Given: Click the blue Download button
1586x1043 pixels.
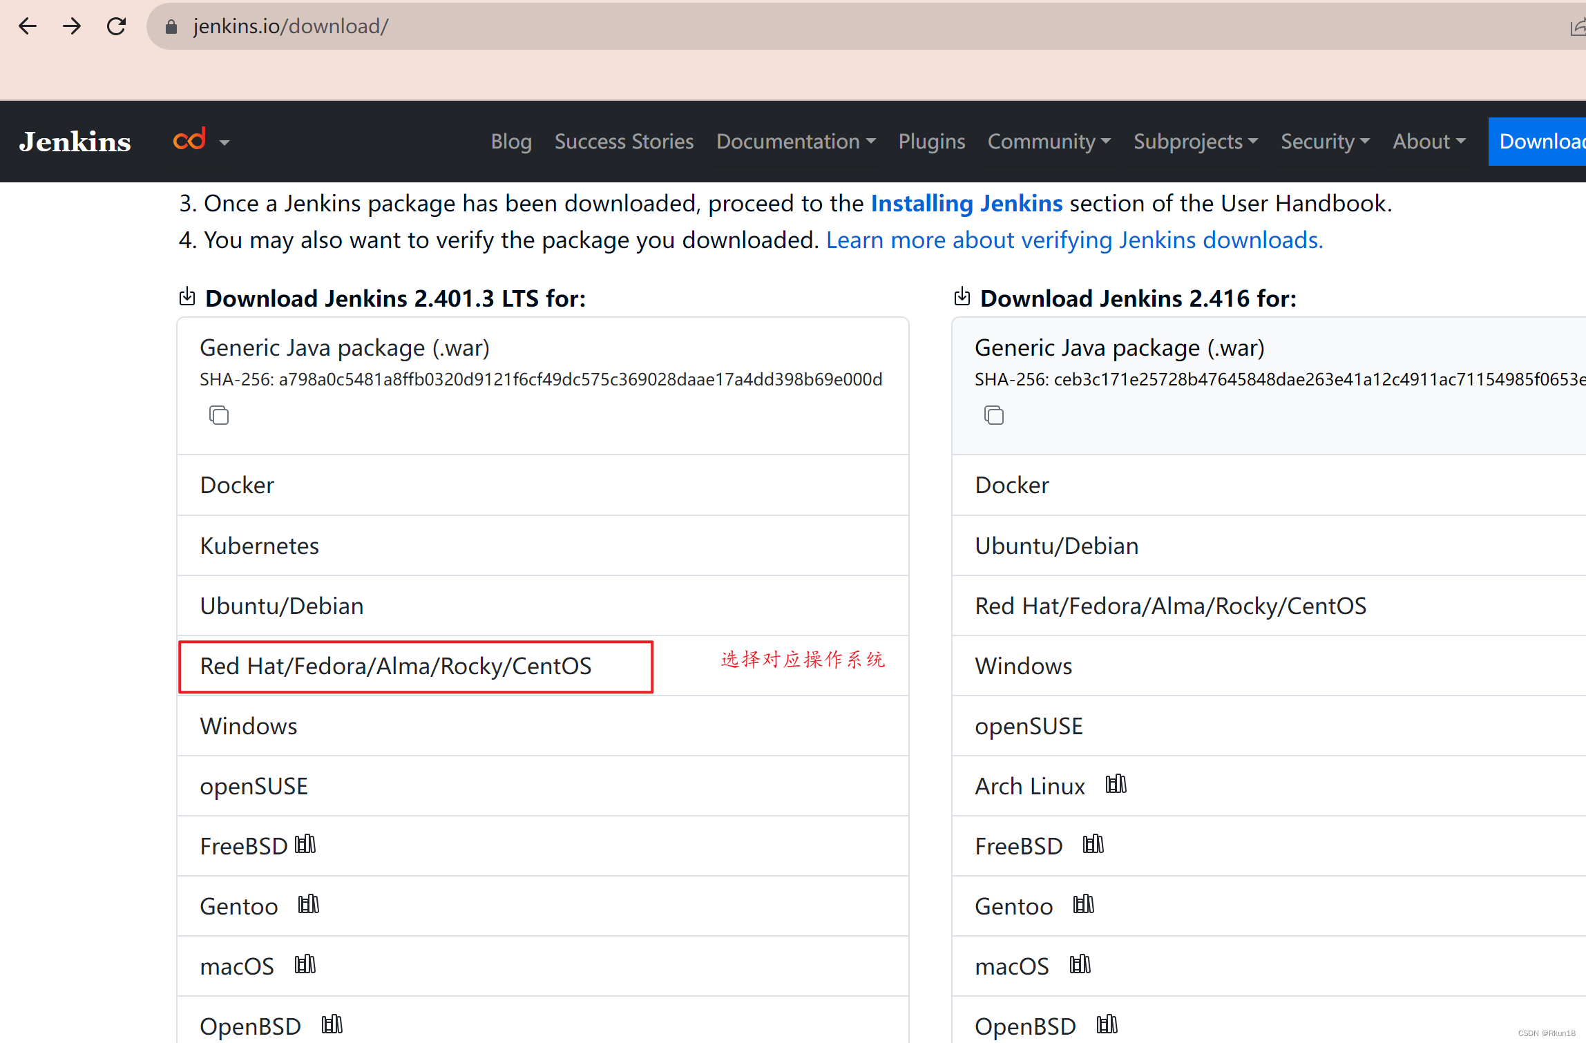Looking at the screenshot, I should click(x=1537, y=142).
